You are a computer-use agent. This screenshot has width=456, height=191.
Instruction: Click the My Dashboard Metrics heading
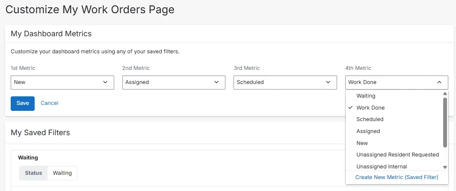(x=51, y=34)
